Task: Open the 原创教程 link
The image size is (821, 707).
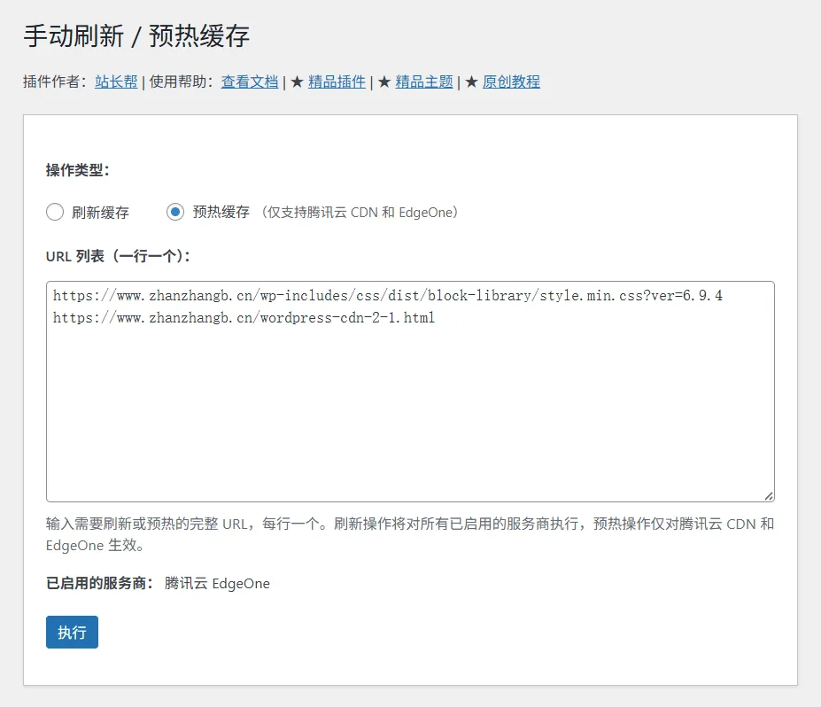Action: click(x=511, y=82)
